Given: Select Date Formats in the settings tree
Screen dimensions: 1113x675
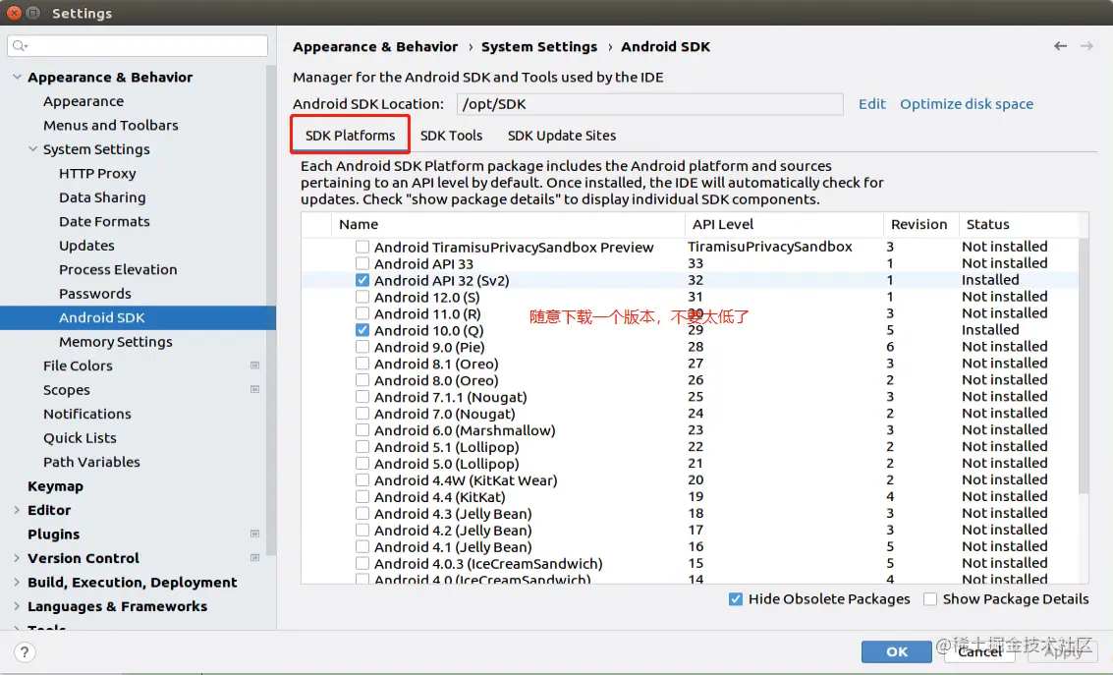Looking at the screenshot, I should pyautogui.click(x=104, y=221).
